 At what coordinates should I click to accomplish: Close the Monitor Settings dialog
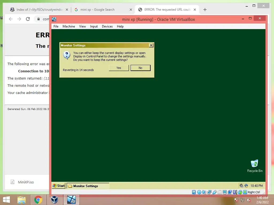point(151,45)
